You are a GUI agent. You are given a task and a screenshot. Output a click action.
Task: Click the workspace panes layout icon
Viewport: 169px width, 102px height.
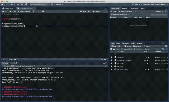pyautogui.click(x=52, y=4)
